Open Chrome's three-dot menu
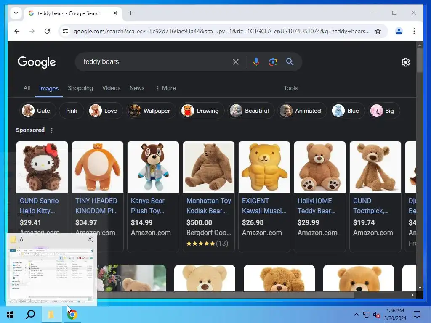Image resolution: width=431 pixels, height=323 pixels. point(414,31)
